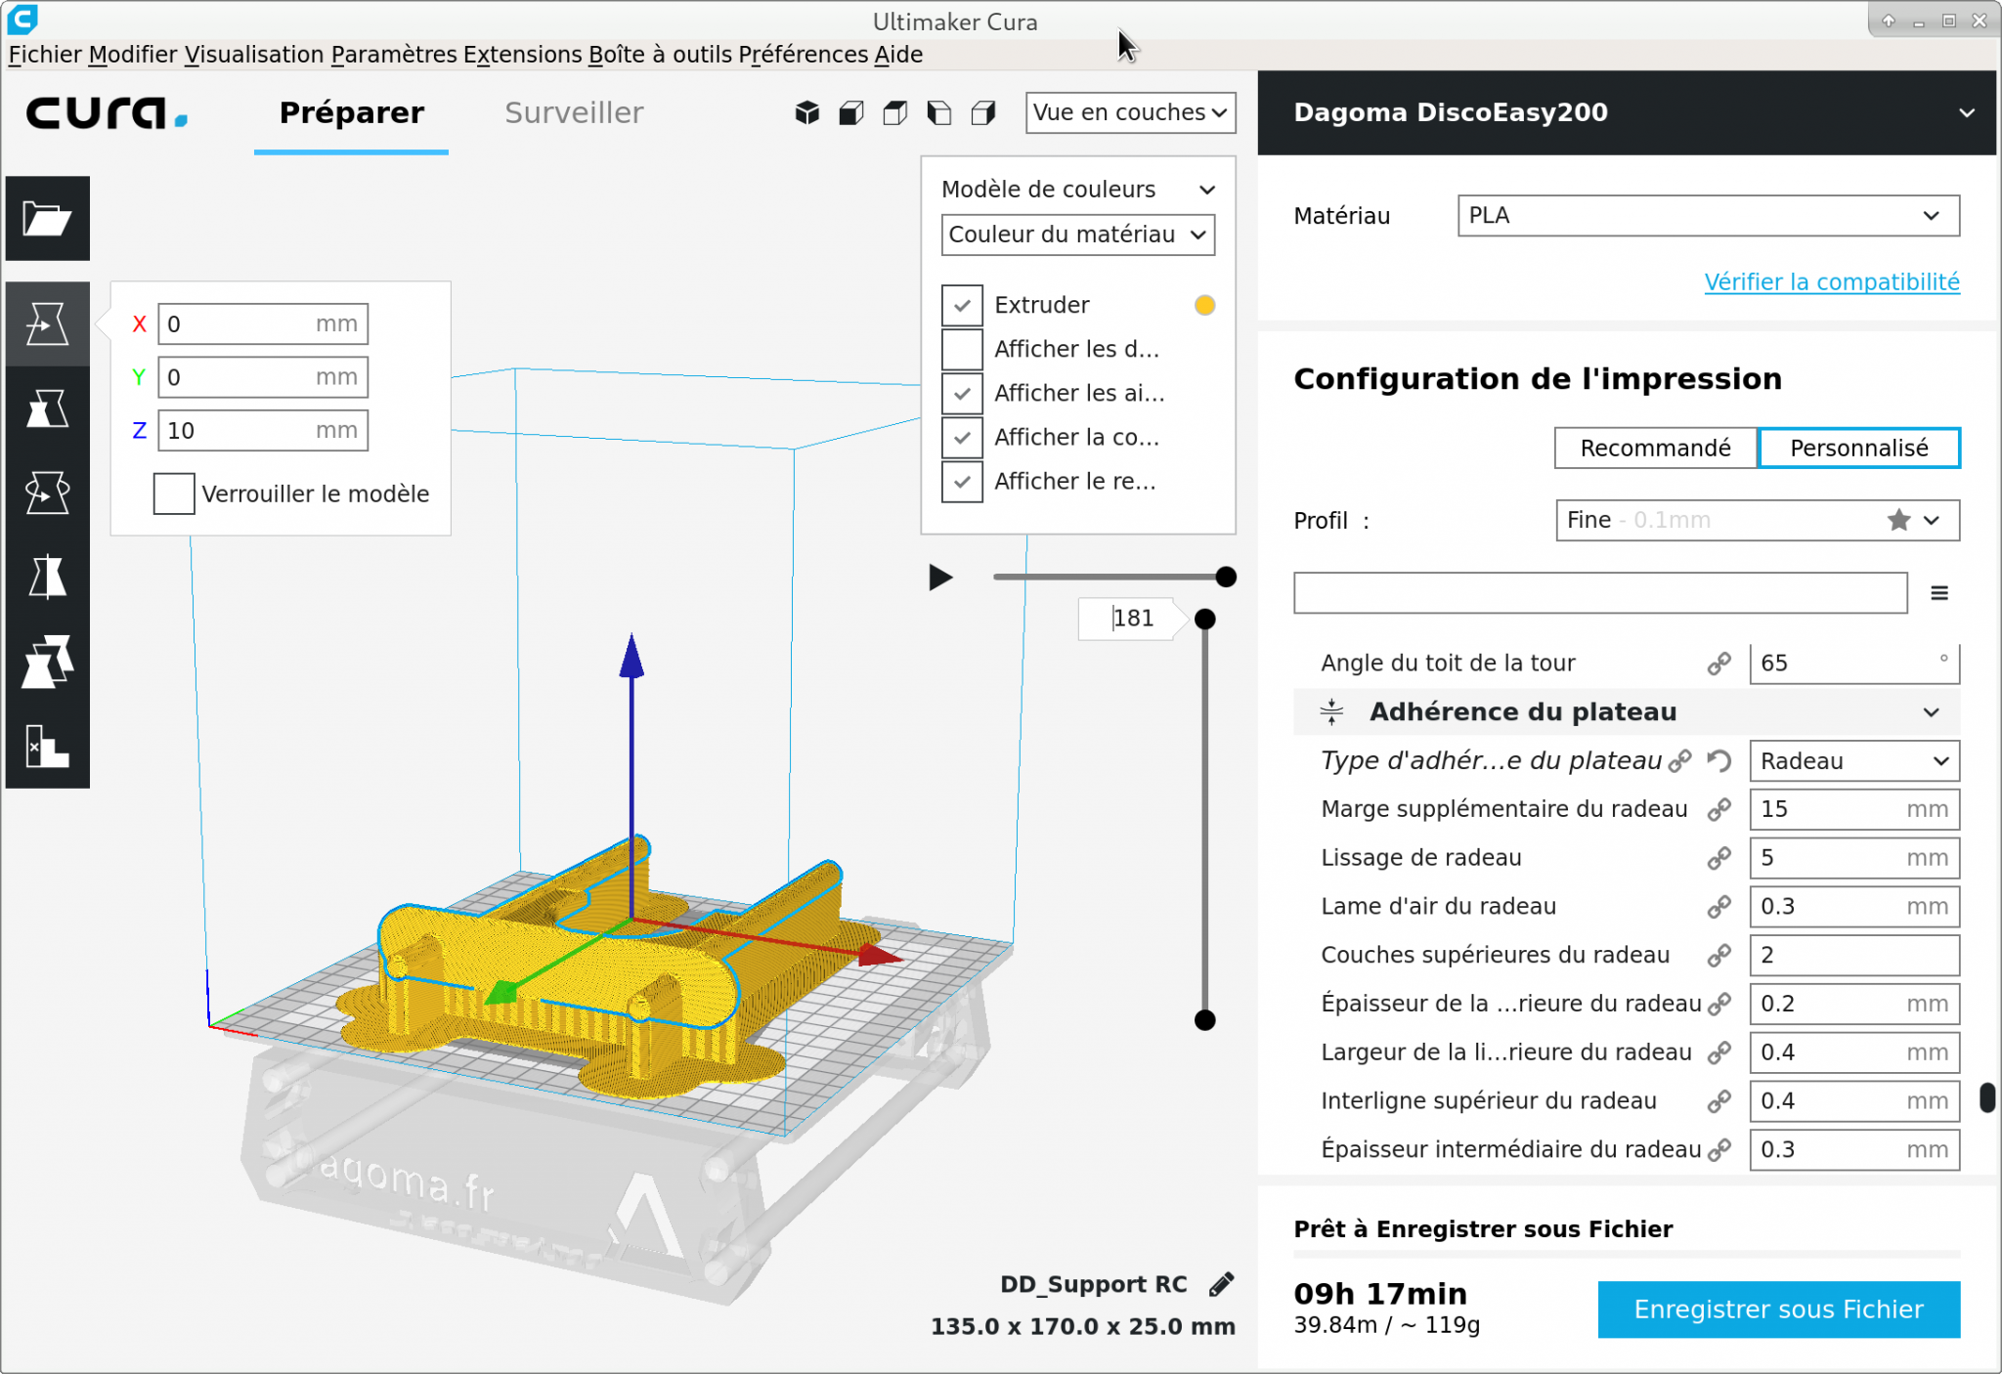Switch to the Préparer tab

(351, 113)
